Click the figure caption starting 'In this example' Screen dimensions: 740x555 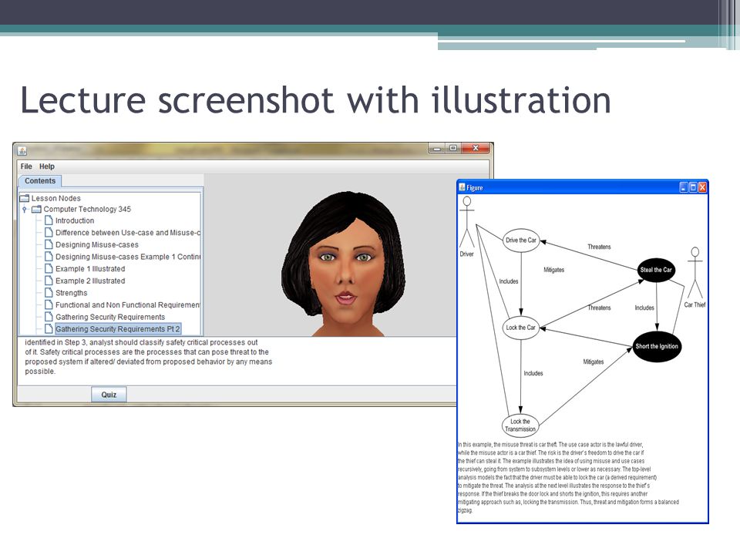(568, 477)
